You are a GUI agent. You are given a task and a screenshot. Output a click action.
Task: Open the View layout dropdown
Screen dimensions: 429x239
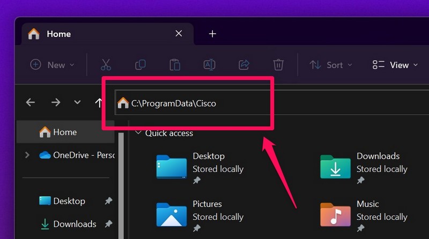click(395, 65)
